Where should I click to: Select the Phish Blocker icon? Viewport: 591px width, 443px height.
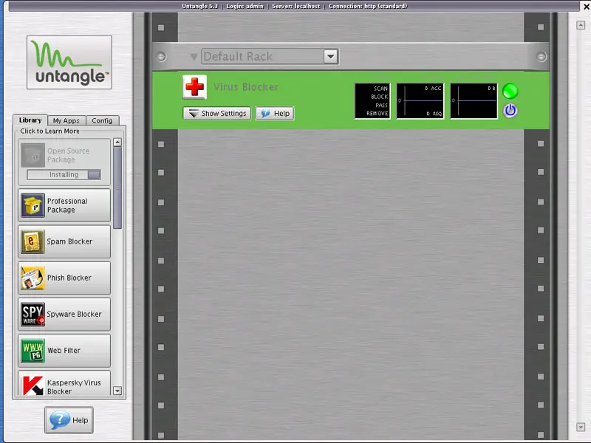click(33, 278)
